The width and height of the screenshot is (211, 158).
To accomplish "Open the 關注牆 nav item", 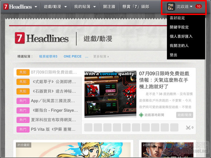I will pos(109,6).
